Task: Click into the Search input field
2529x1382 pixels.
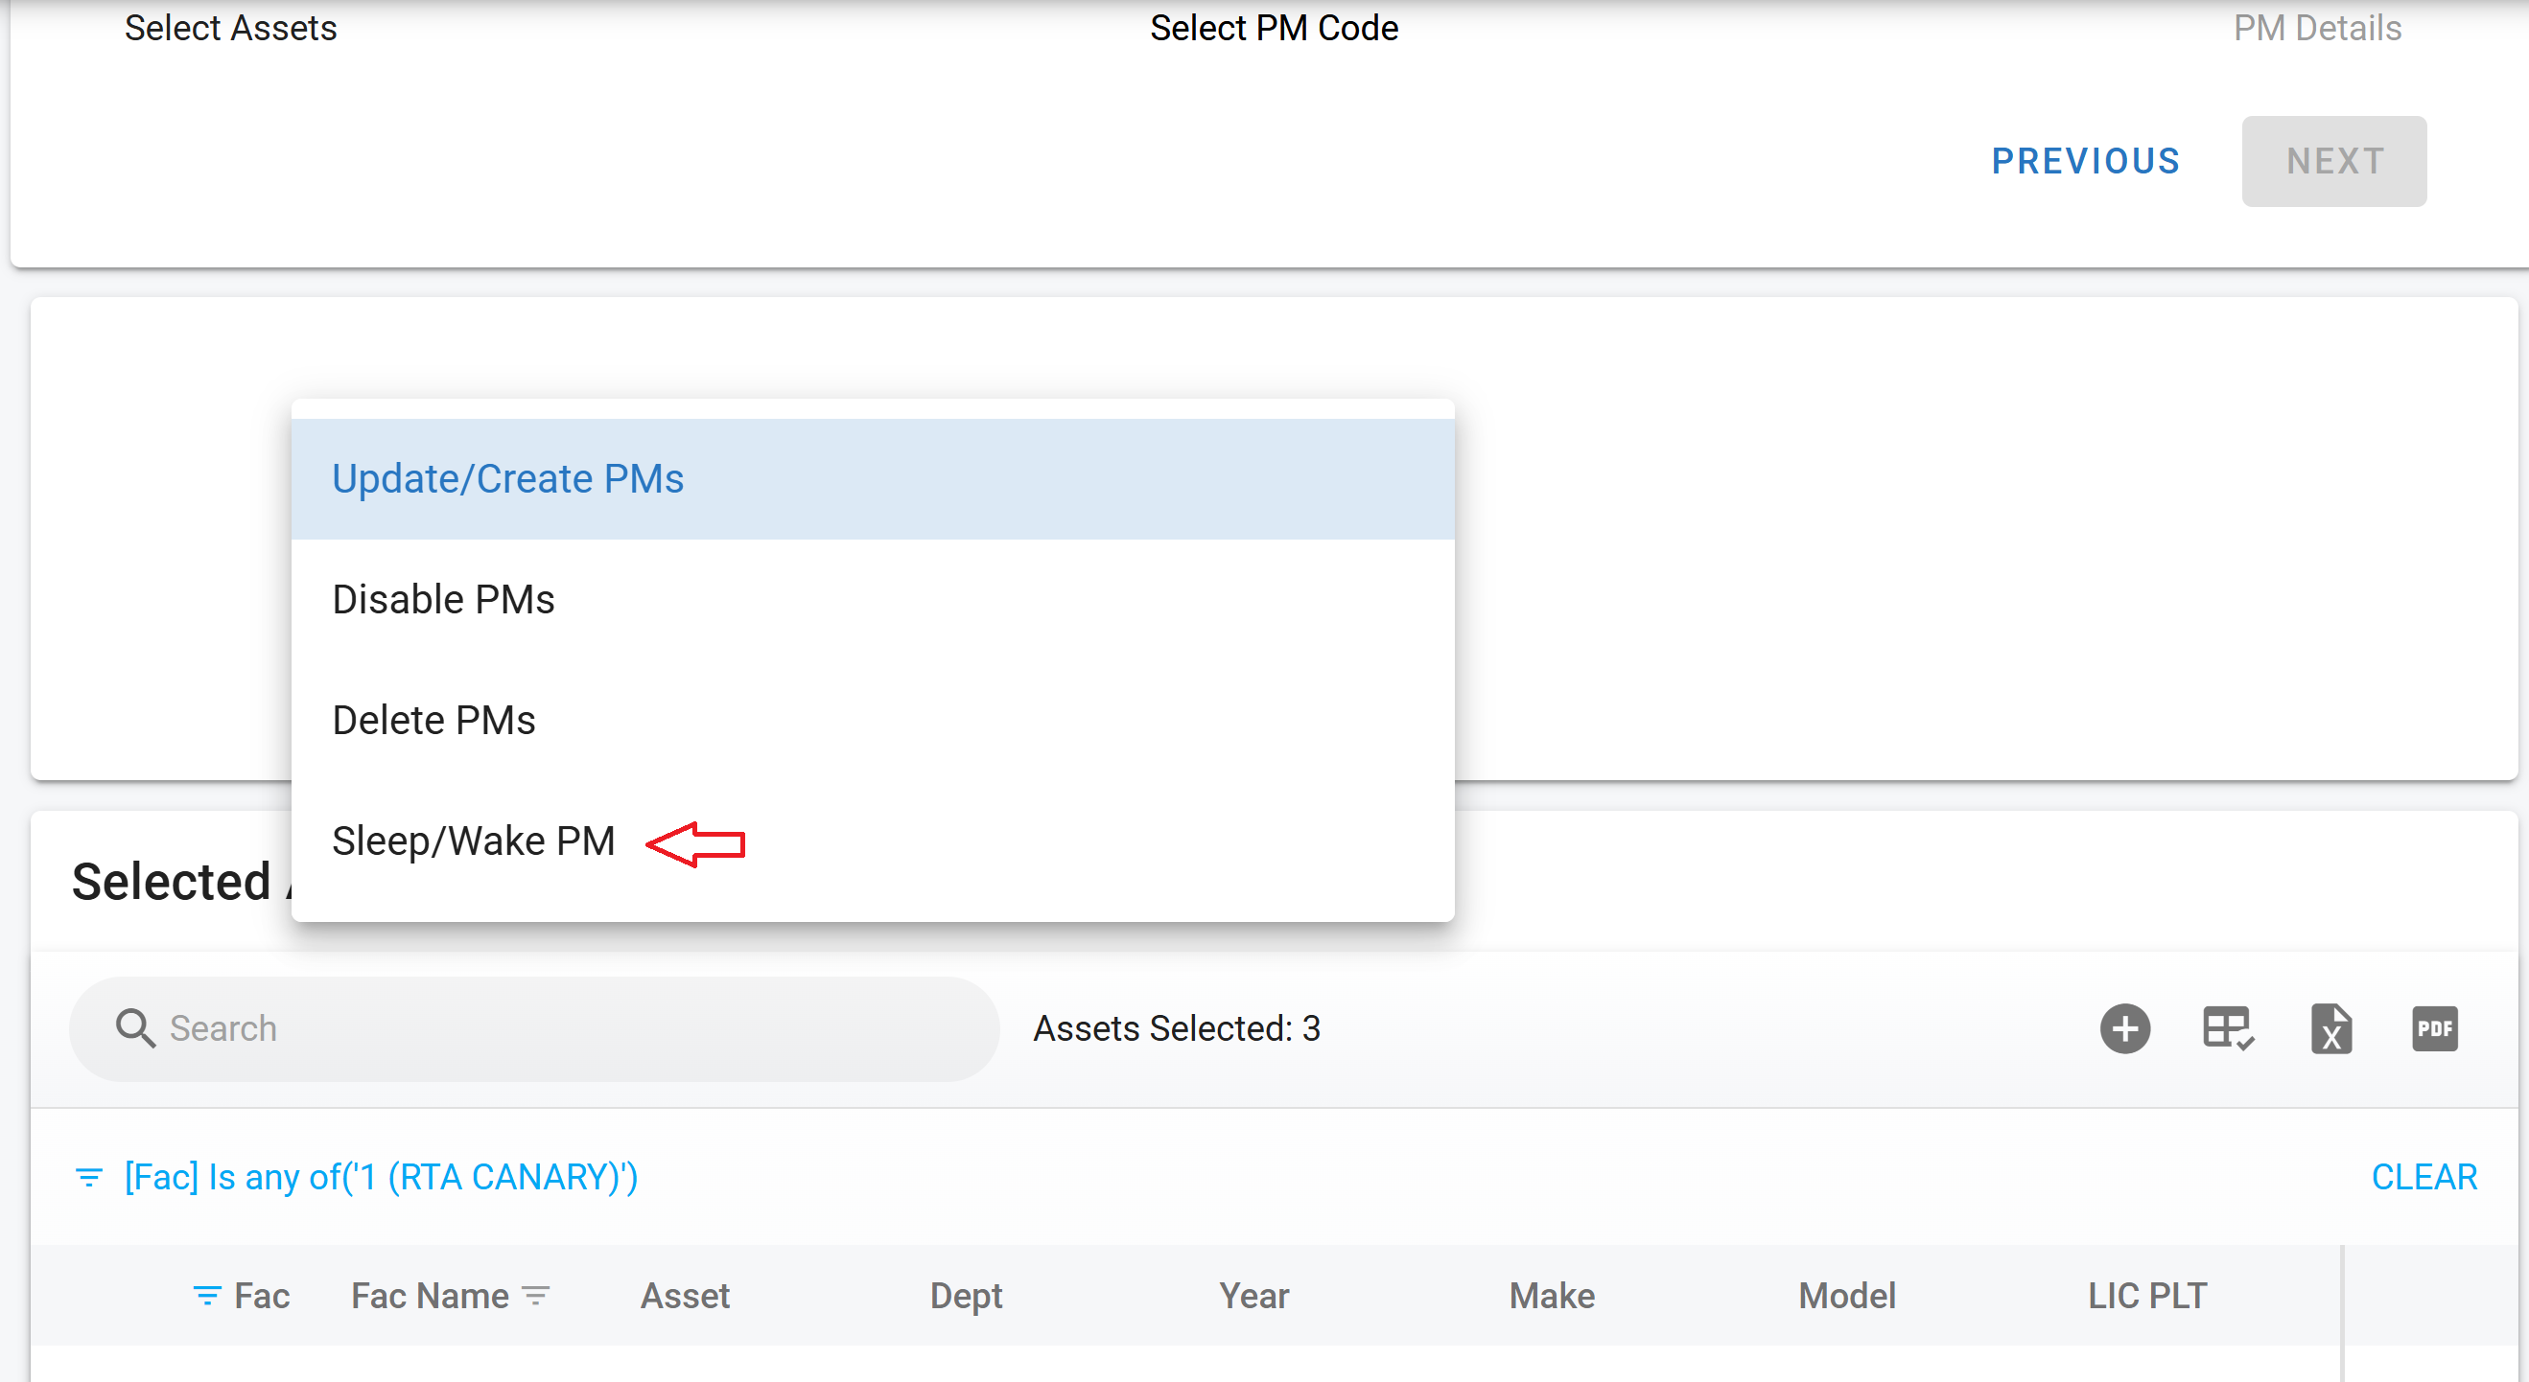Action: point(570,1029)
